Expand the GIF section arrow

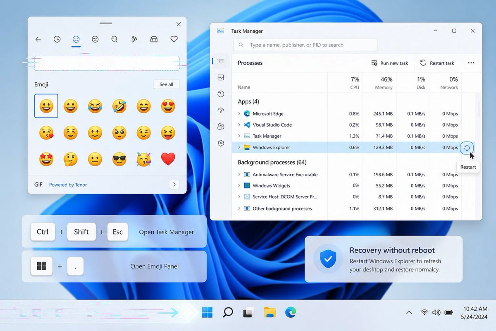(174, 185)
